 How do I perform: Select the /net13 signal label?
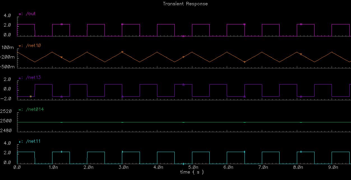click(33, 78)
